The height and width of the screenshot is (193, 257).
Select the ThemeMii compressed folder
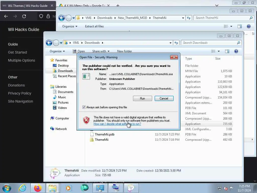[x=101, y=140]
